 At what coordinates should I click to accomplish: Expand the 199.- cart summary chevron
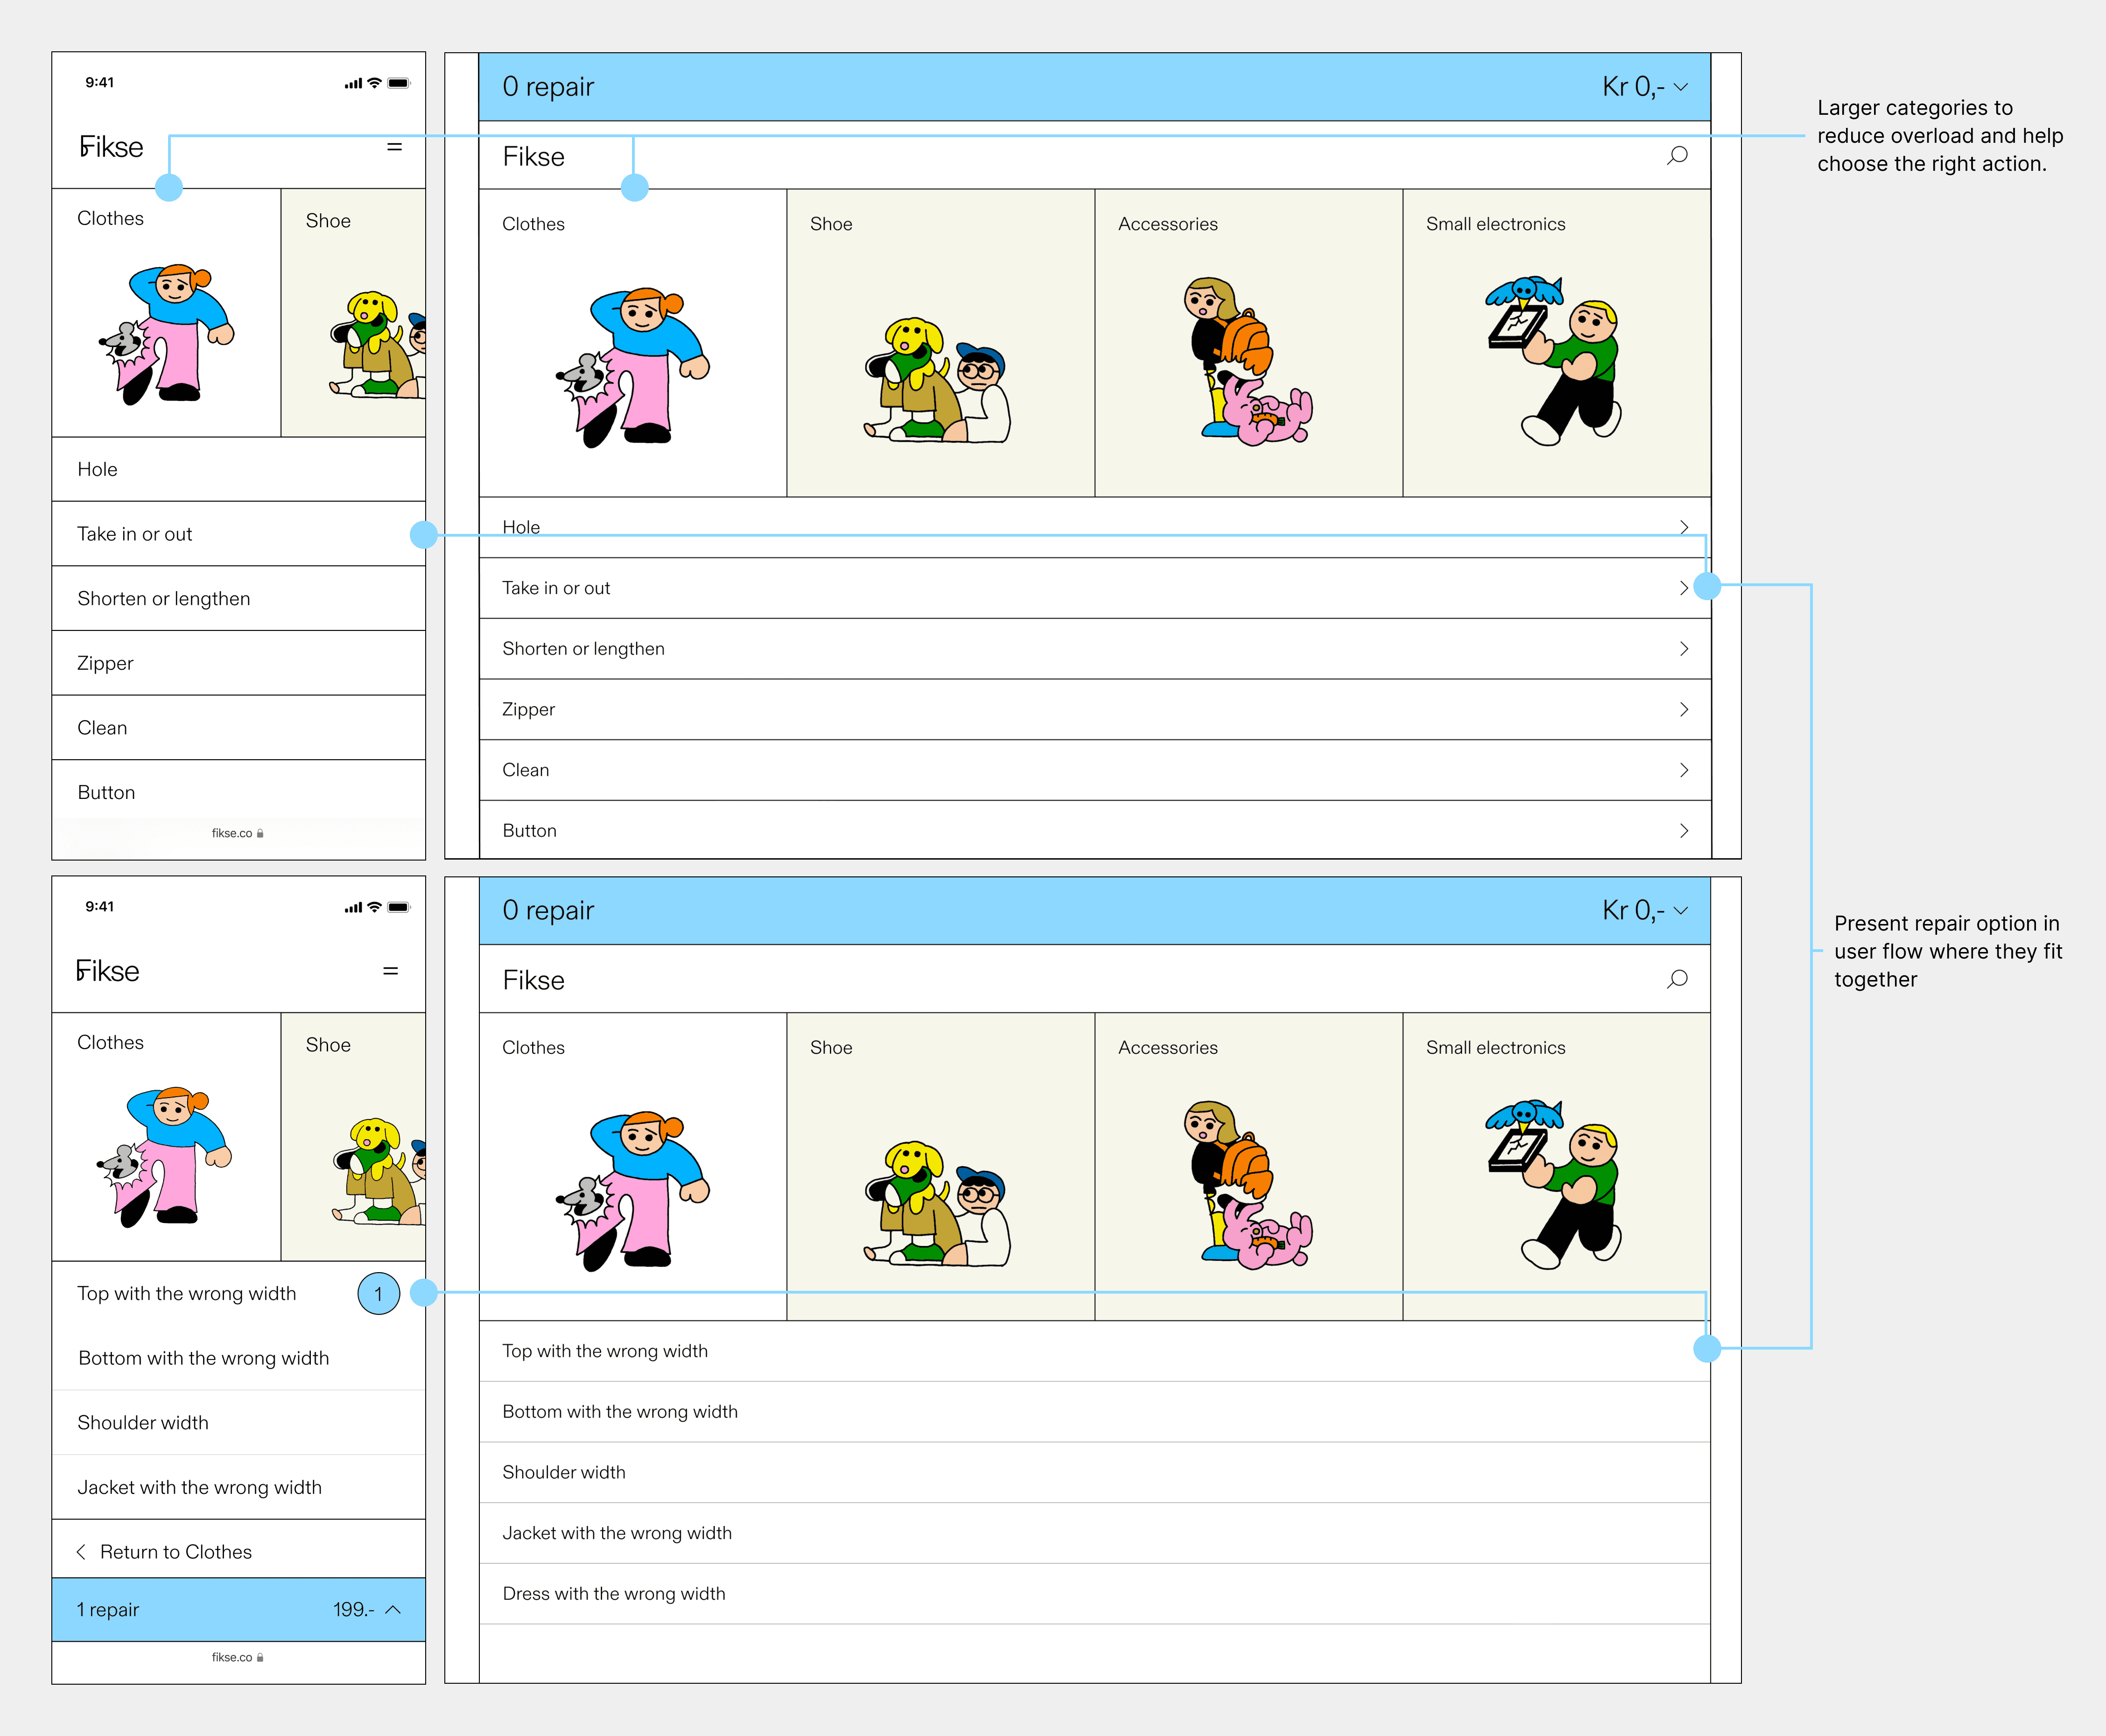click(393, 1610)
